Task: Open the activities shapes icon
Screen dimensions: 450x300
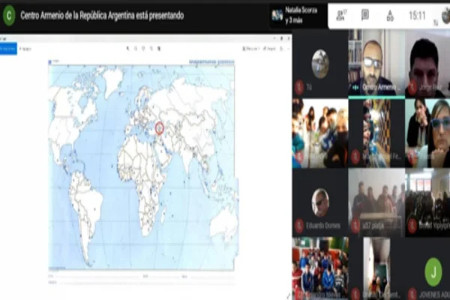Action: coord(390,16)
